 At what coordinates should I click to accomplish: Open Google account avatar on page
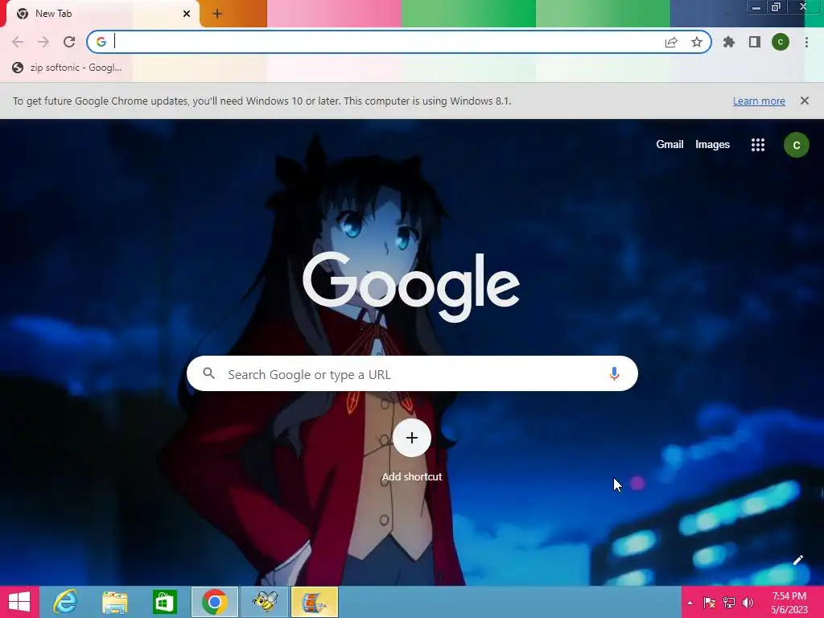pos(796,145)
